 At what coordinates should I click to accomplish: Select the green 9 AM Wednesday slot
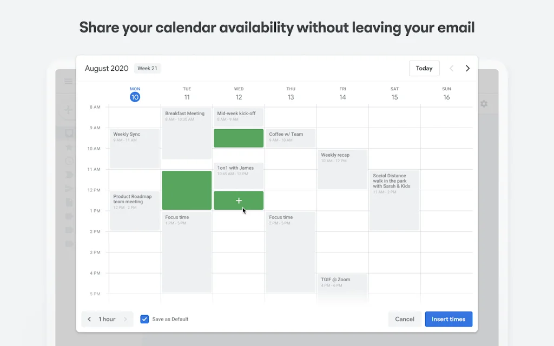pyautogui.click(x=239, y=138)
